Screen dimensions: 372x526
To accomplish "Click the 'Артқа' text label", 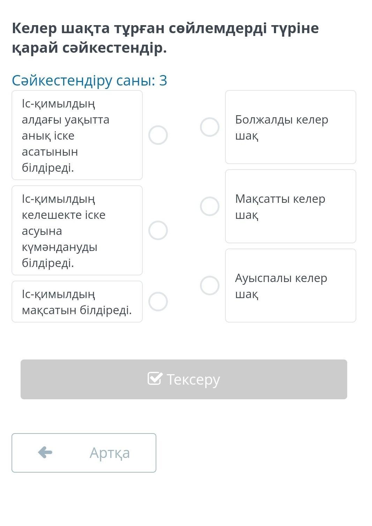I will click(x=110, y=453).
